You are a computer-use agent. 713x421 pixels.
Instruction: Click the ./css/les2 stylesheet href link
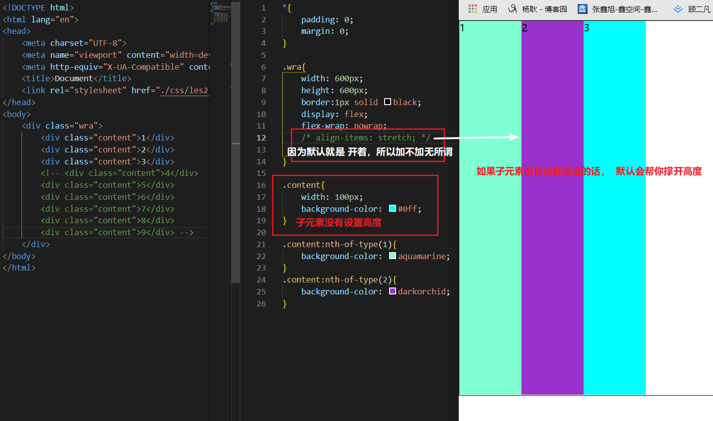click(184, 91)
